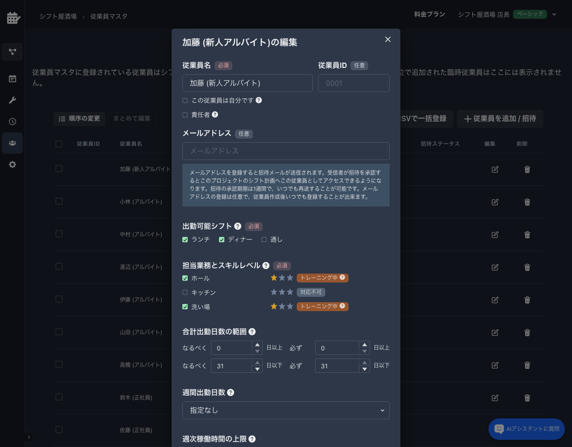Check the 責任者 checkbox
572x447 pixels.
pos(185,115)
